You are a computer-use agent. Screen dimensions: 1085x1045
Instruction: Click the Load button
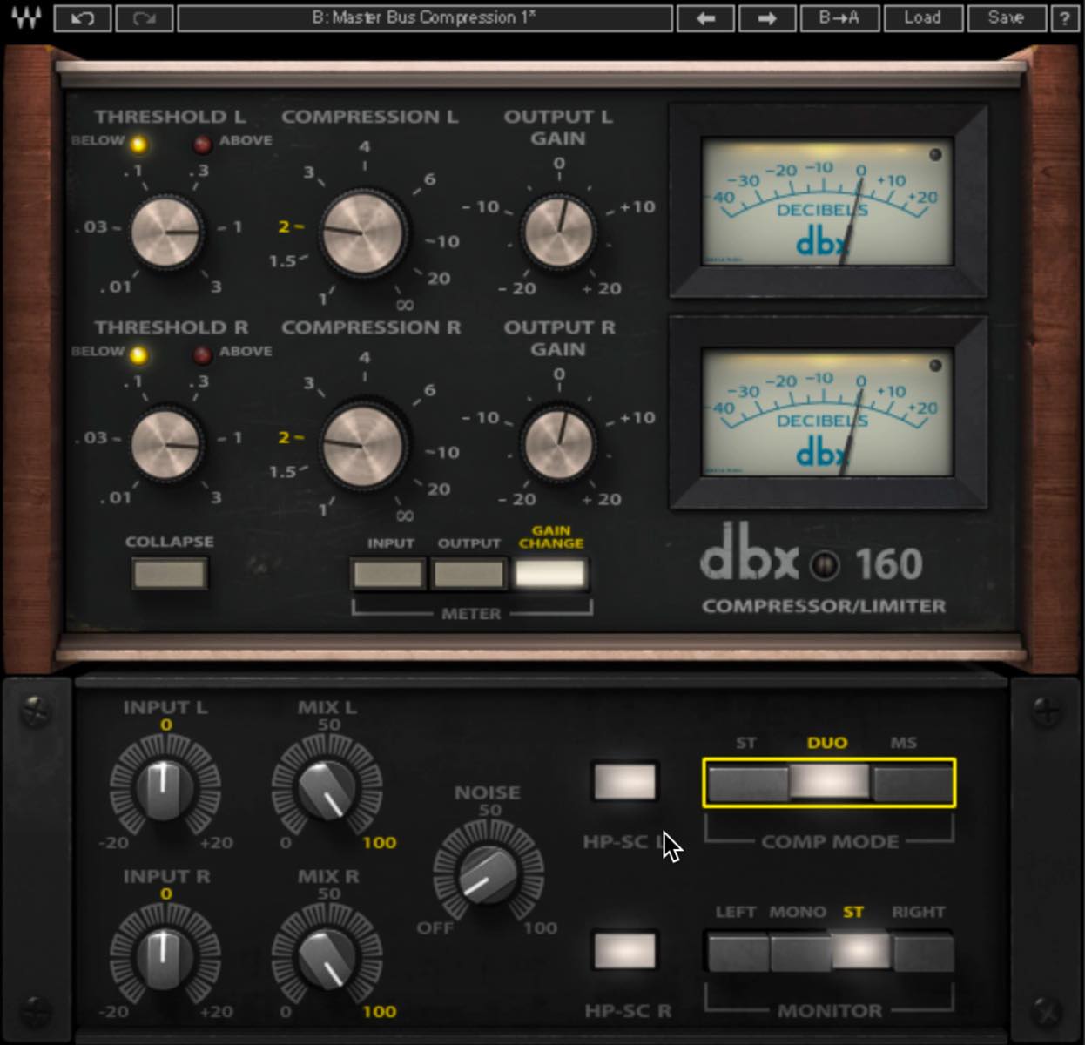point(923,17)
